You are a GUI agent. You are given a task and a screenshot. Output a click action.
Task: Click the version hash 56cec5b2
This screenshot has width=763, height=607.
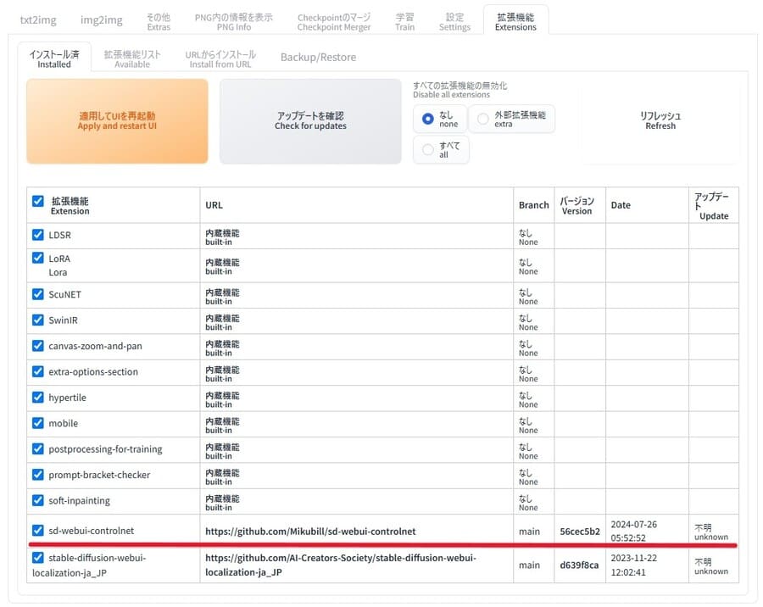tap(580, 532)
